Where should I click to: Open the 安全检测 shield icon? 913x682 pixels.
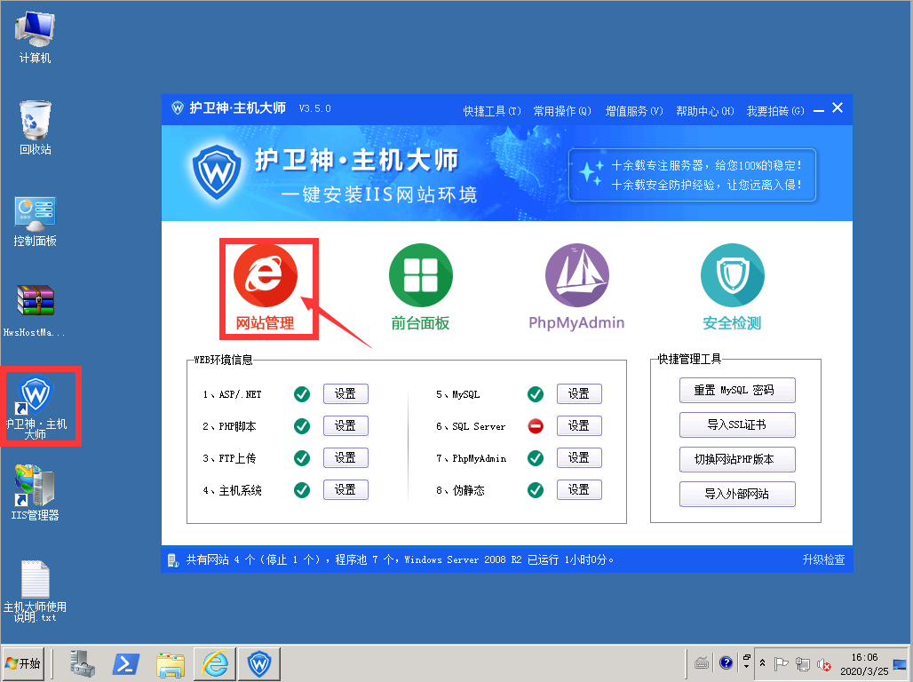(x=732, y=276)
